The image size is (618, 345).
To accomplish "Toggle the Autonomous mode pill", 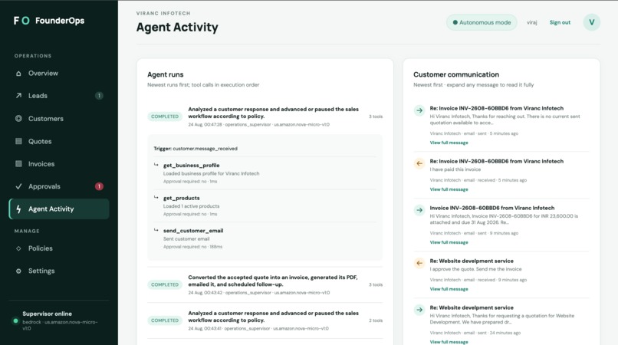I will (482, 22).
